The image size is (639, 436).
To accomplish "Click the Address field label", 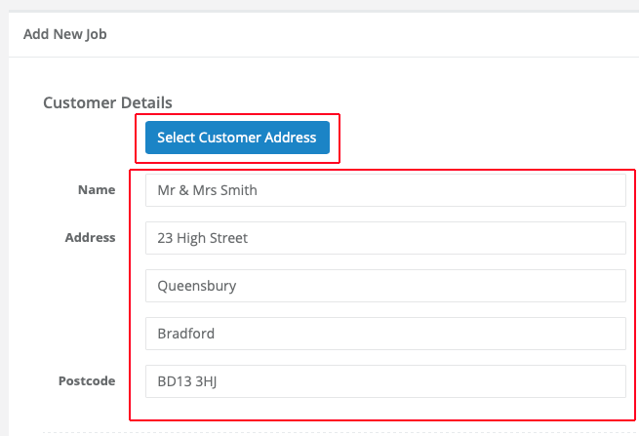I will [90, 237].
